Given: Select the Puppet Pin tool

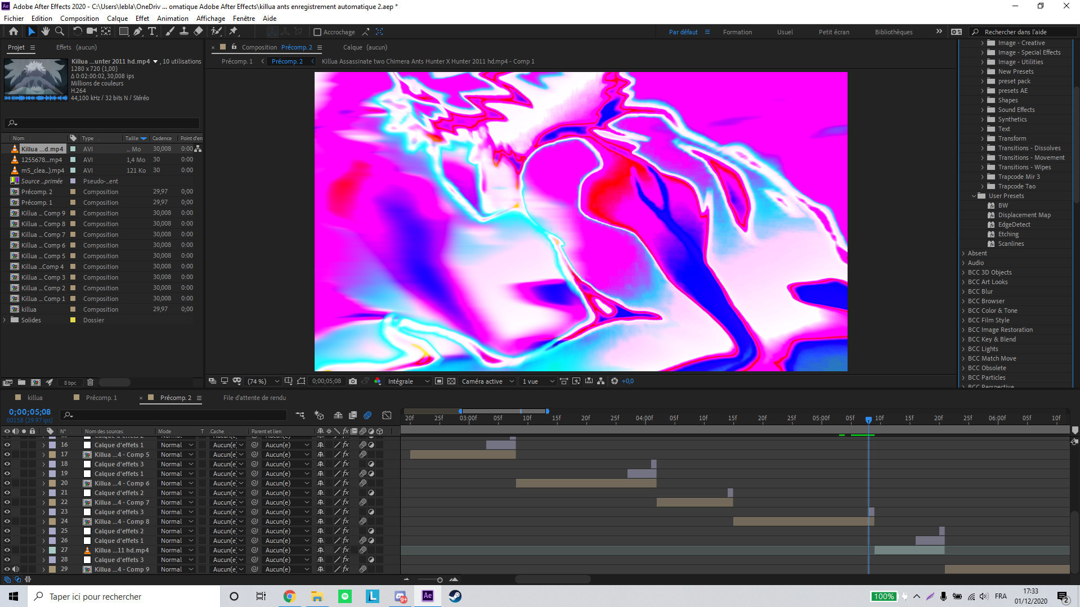Looking at the screenshot, I should 234,32.
